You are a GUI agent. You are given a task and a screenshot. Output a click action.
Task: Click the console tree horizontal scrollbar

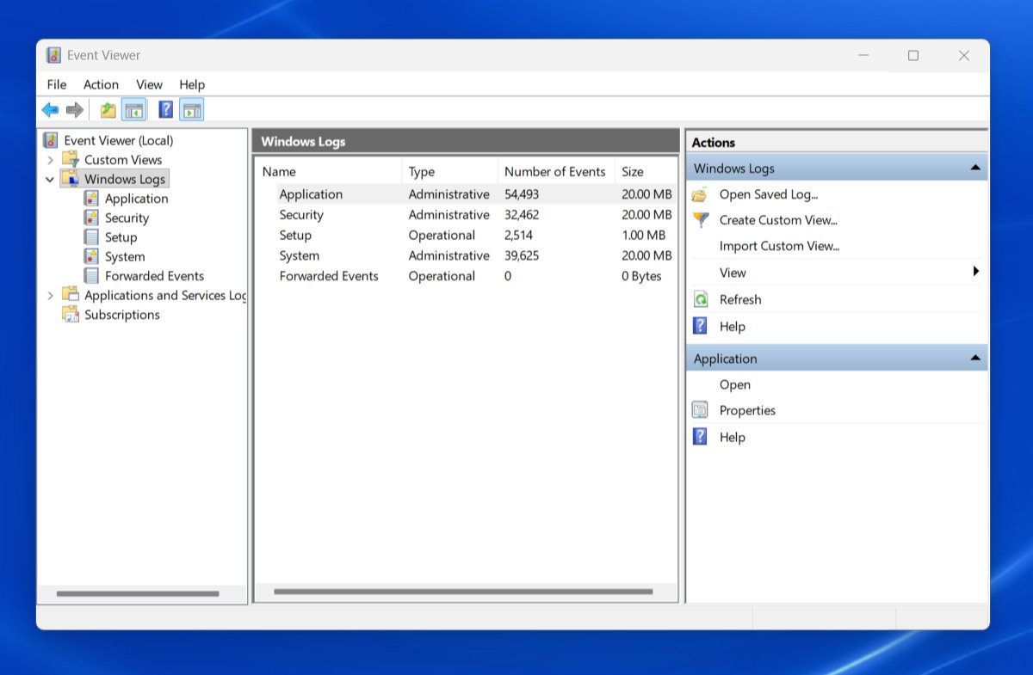[138, 593]
